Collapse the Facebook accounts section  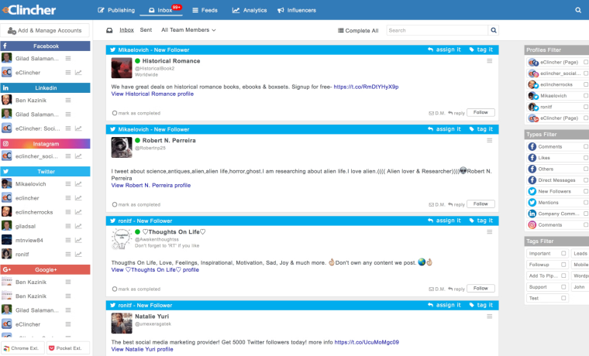pyautogui.click(x=46, y=46)
